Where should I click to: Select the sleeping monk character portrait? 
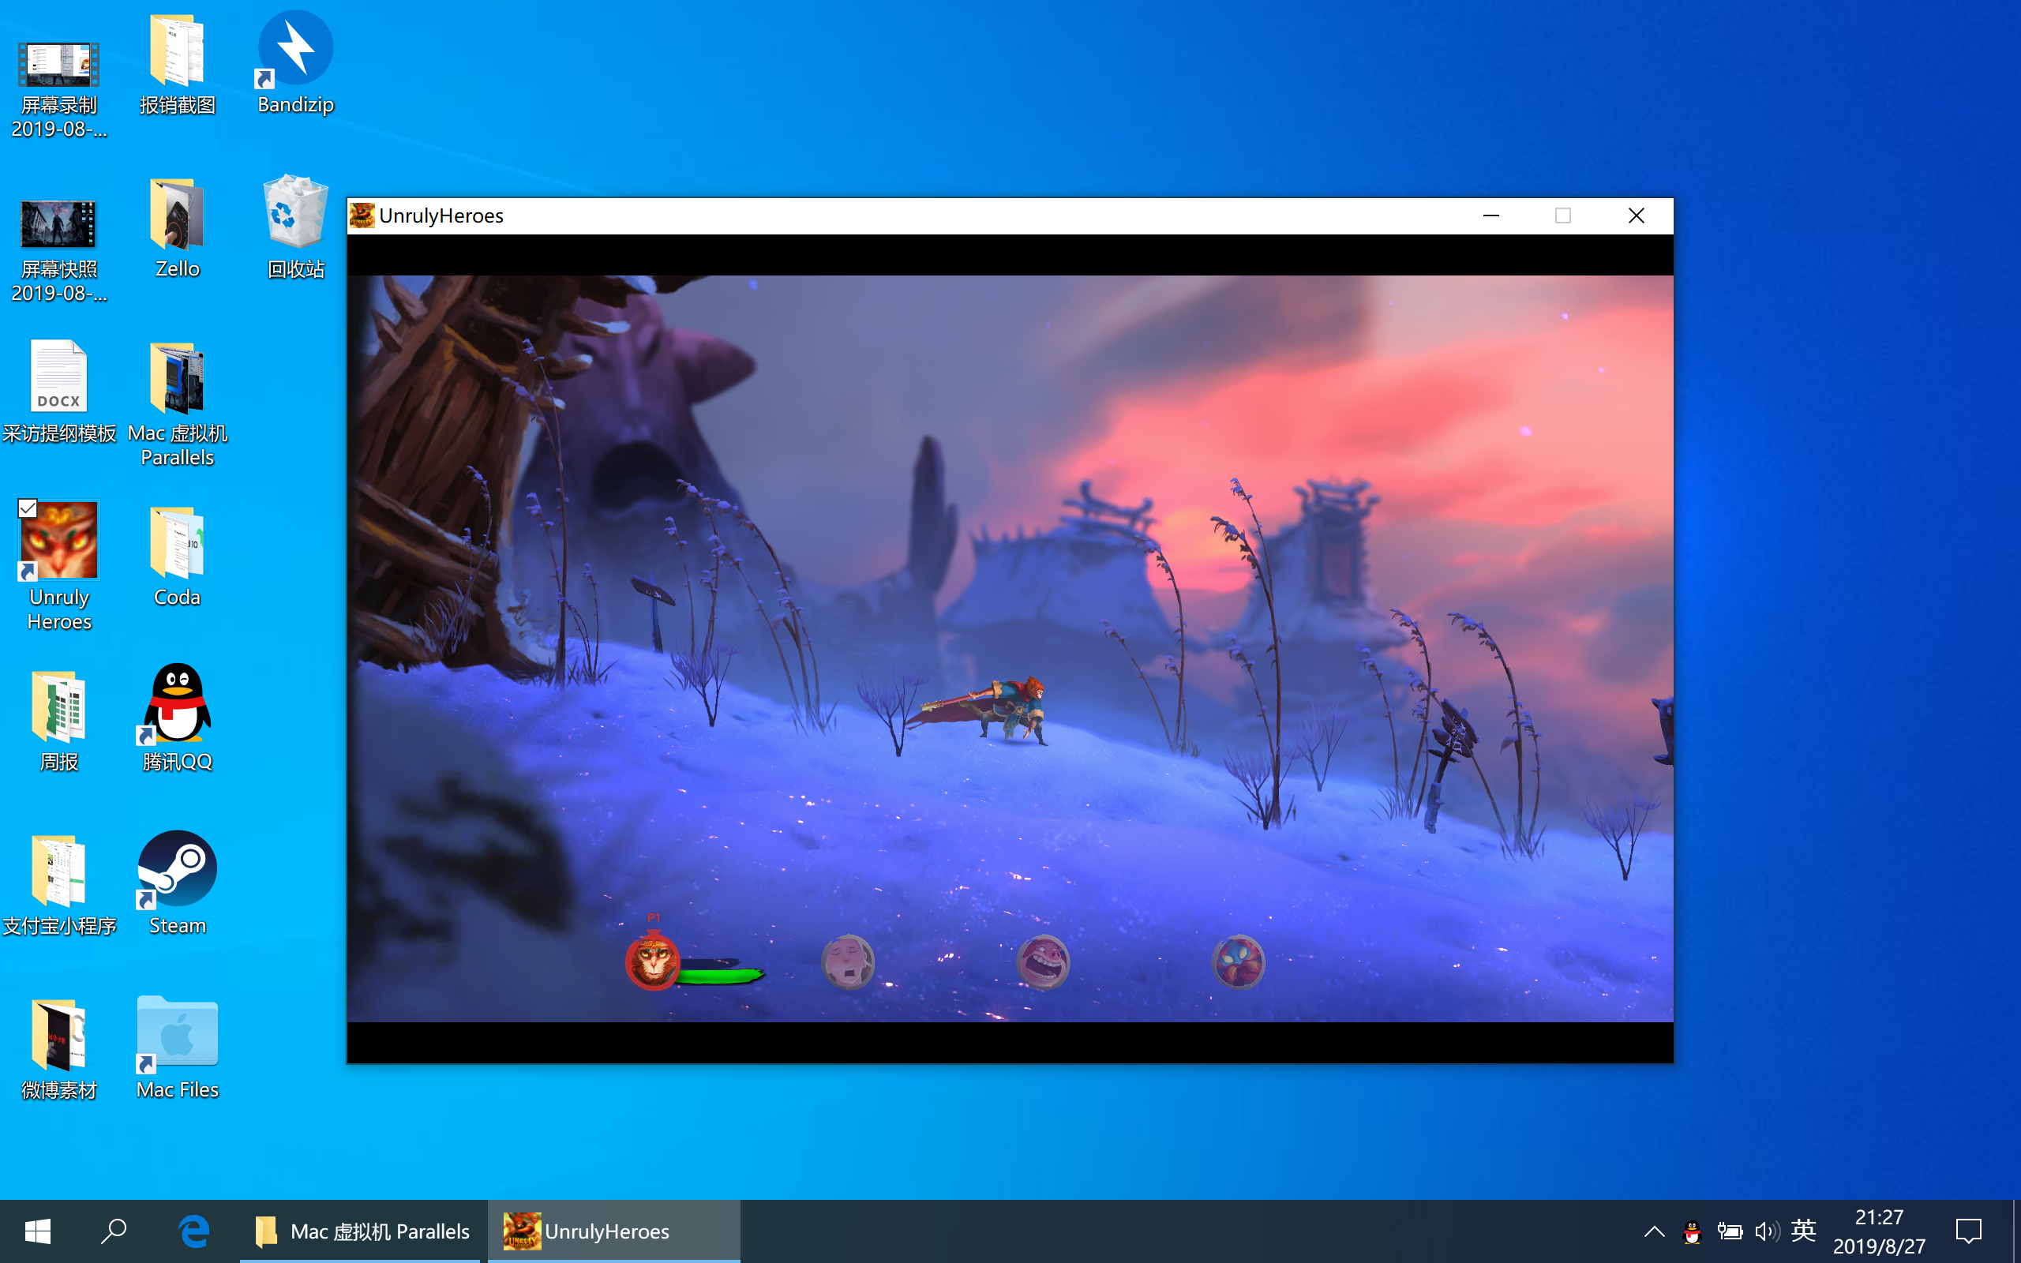pos(848,962)
